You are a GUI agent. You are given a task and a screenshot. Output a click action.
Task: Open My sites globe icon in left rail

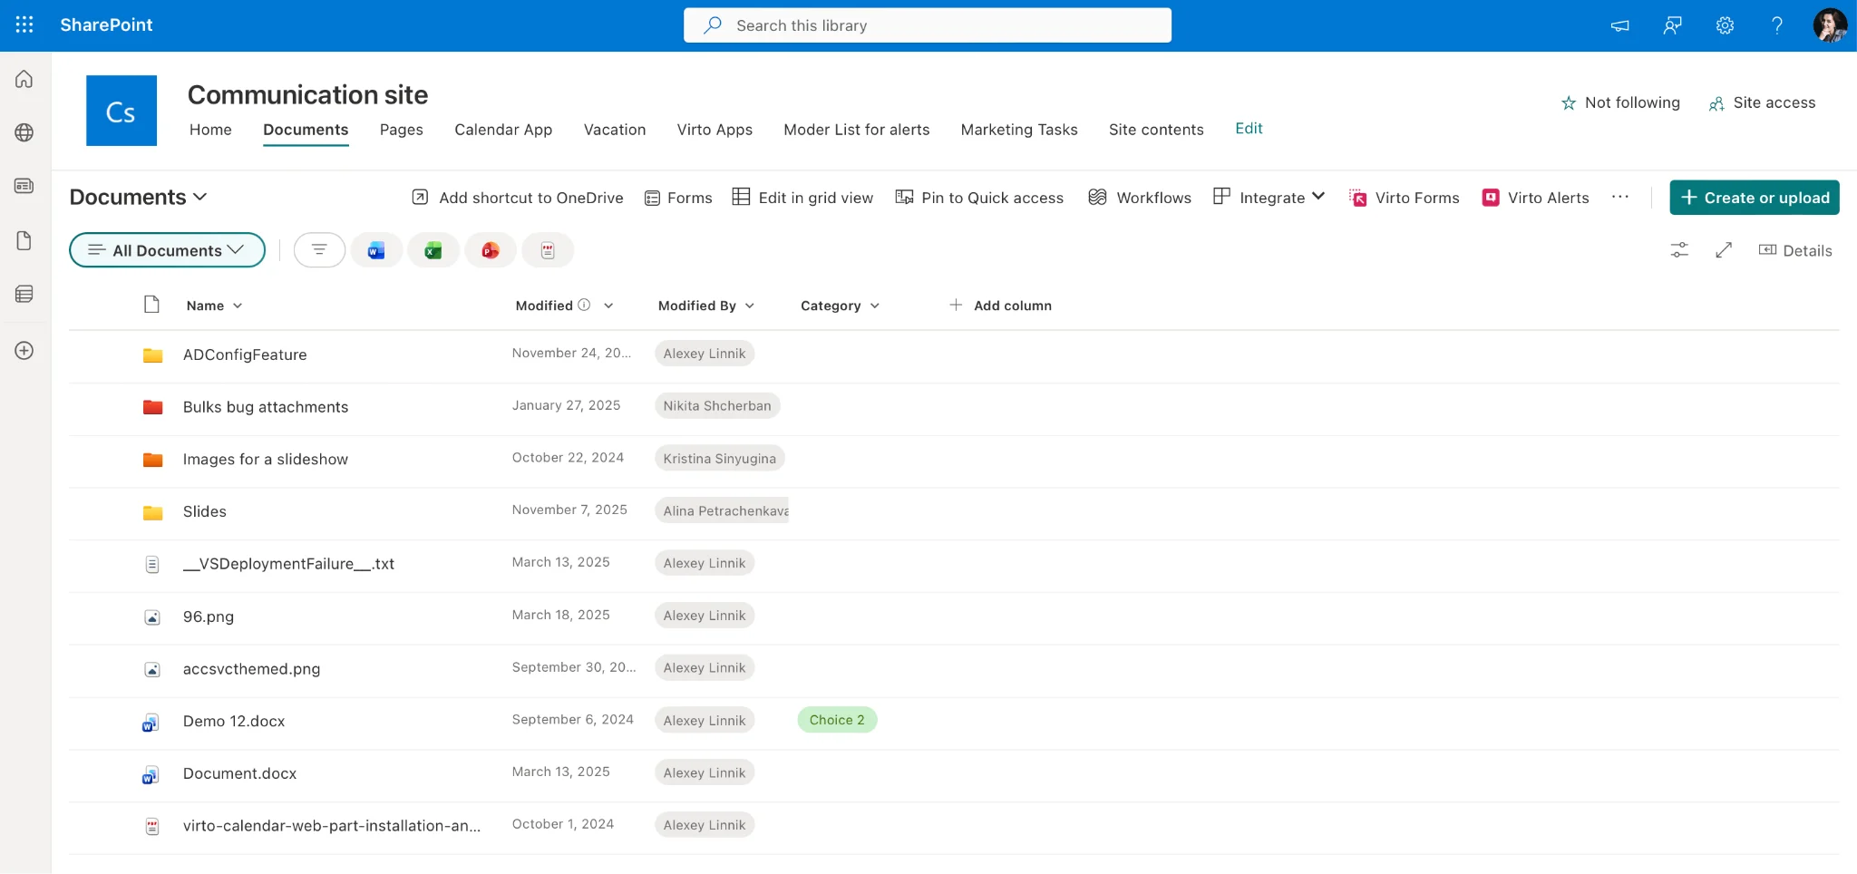coord(24,132)
